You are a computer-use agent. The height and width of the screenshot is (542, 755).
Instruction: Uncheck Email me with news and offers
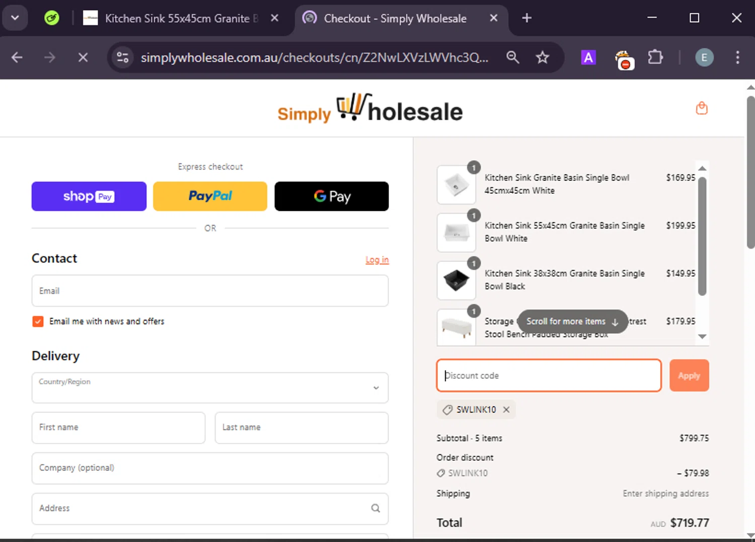[38, 322]
